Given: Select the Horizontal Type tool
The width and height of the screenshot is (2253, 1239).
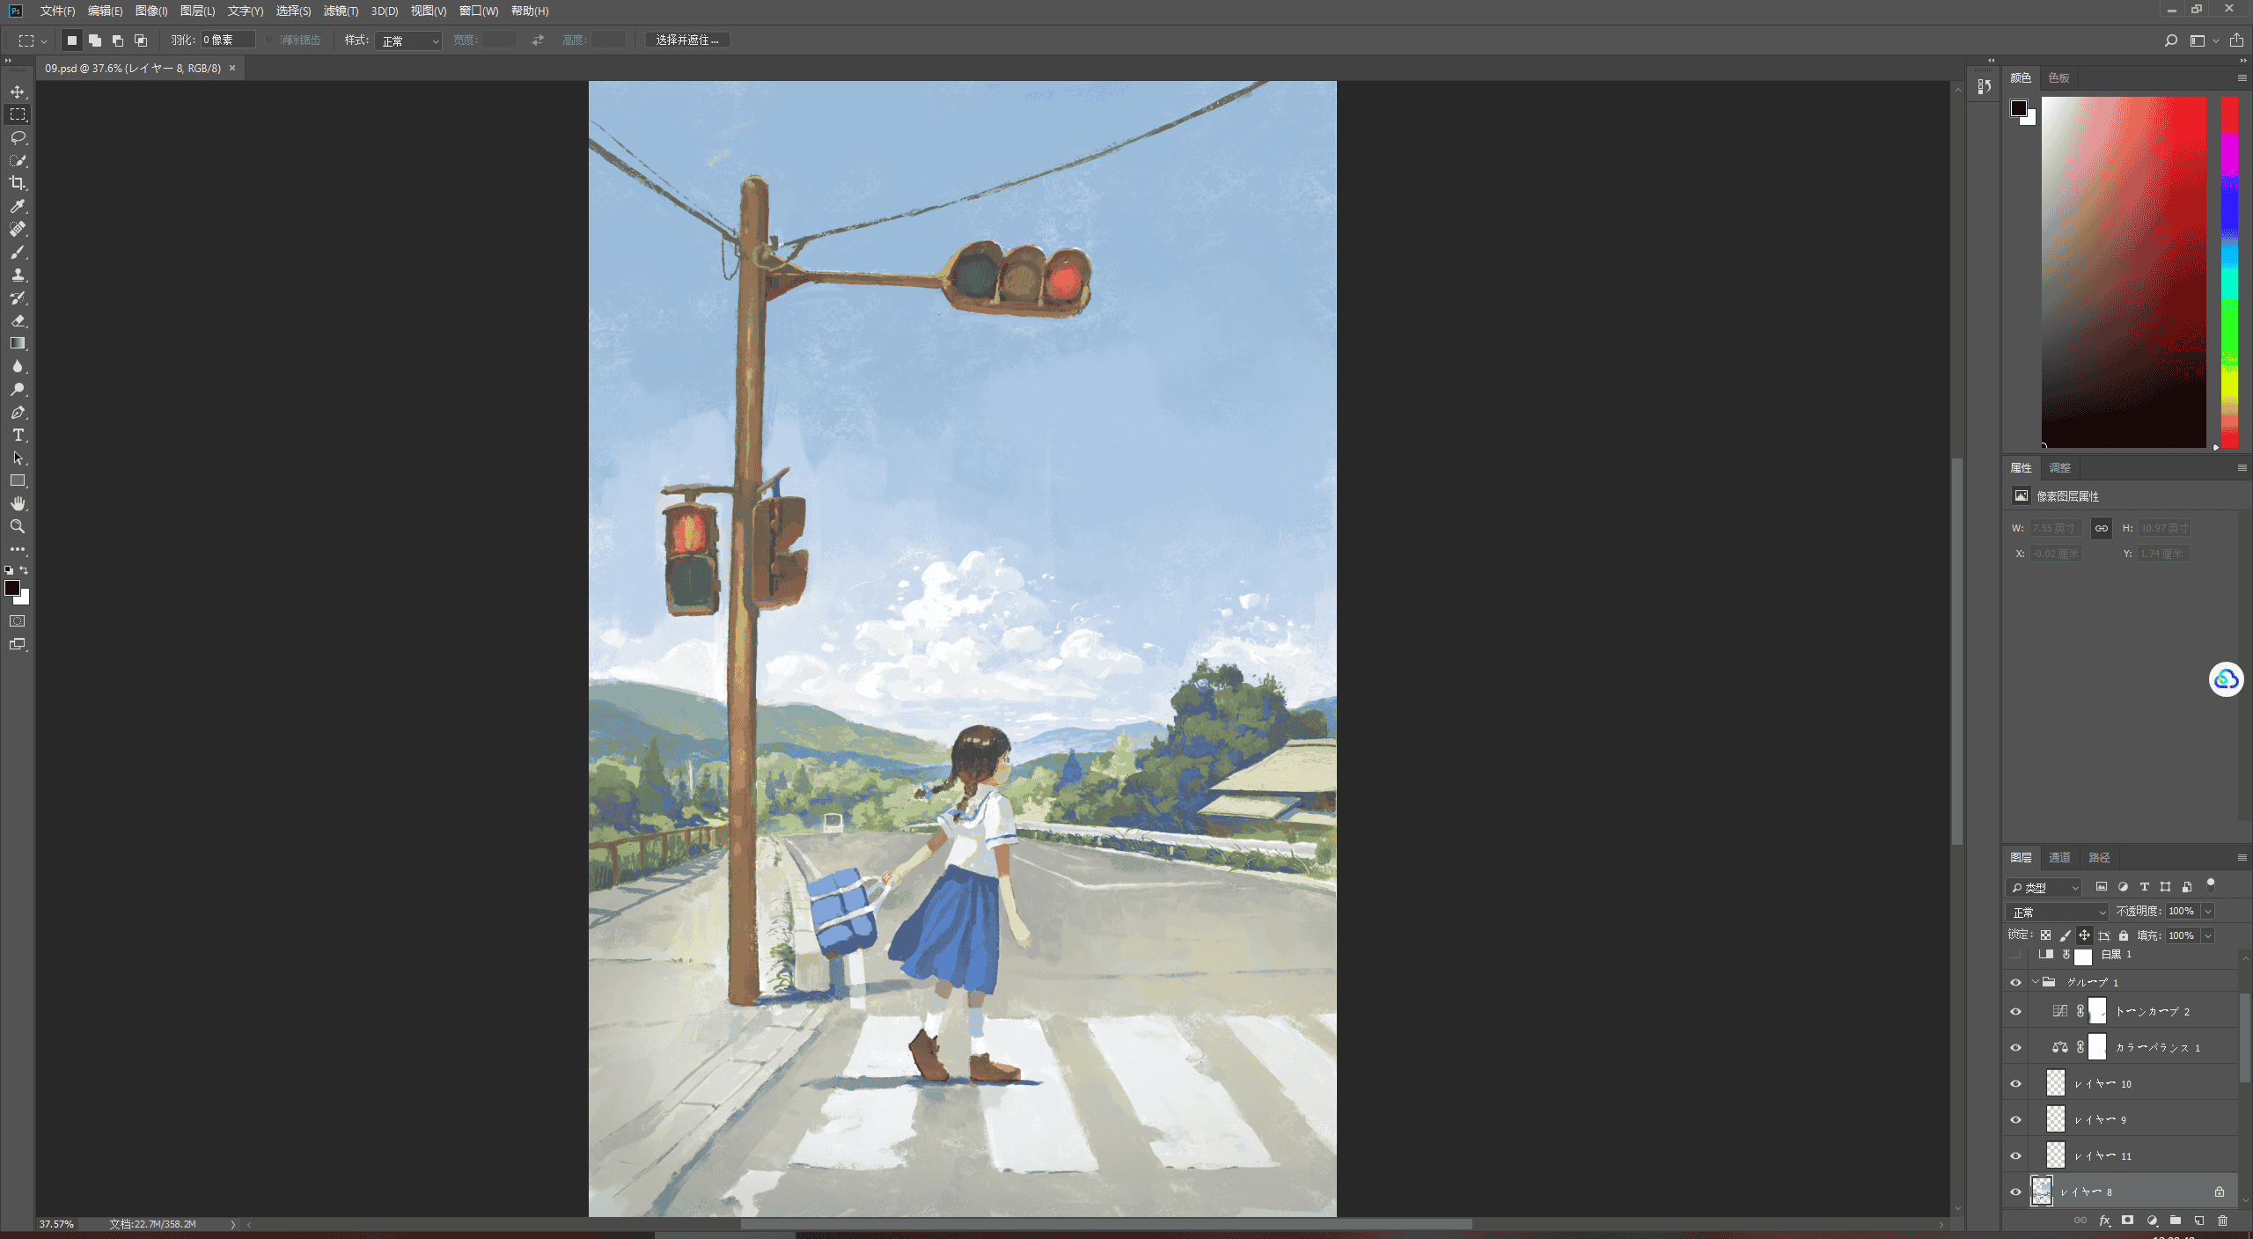Looking at the screenshot, I should click(18, 435).
